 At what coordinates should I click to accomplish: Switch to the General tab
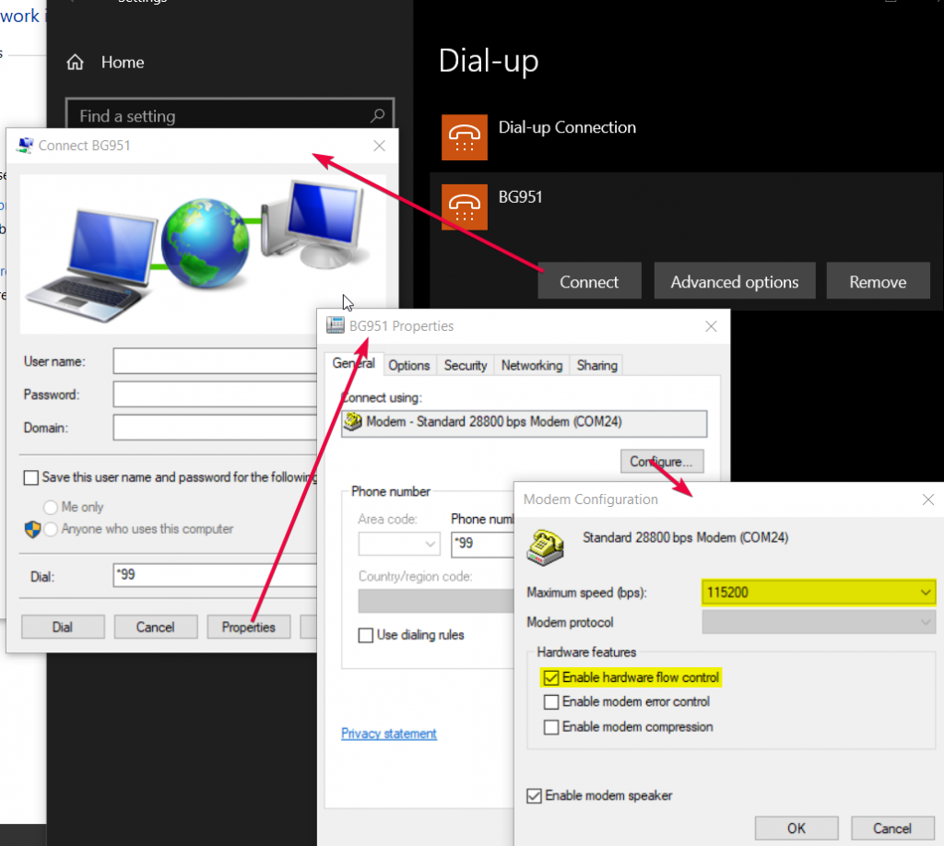tap(353, 363)
